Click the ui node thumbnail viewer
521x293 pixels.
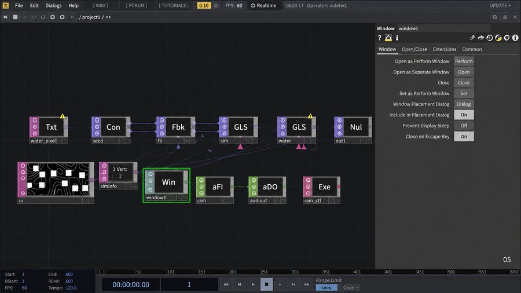(58, 180)
